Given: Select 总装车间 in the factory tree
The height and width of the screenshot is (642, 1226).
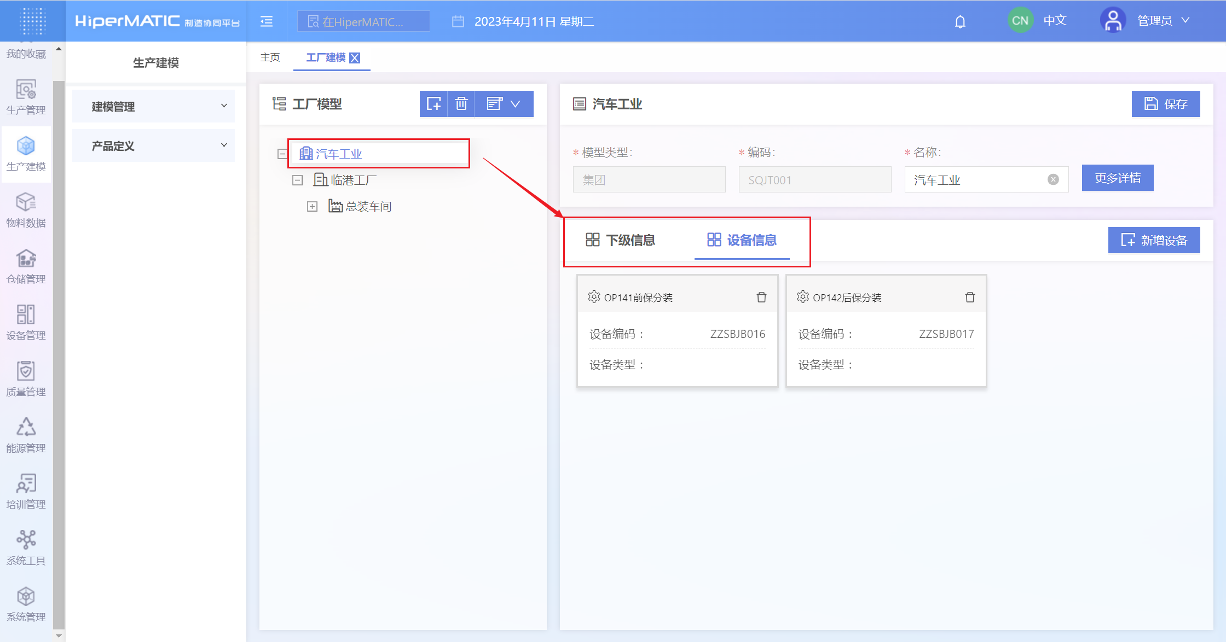Looking at the screenshot, I should (x=360, y=206).
